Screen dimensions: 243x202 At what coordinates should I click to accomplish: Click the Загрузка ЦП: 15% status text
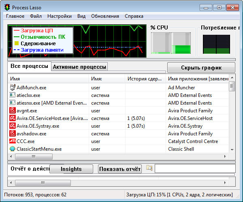pos(179,195)
